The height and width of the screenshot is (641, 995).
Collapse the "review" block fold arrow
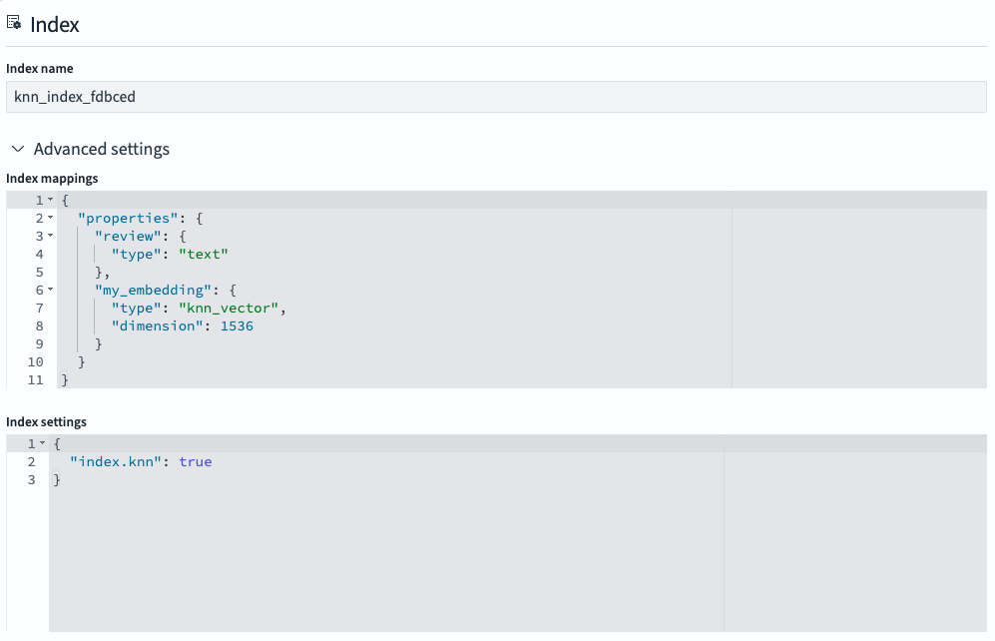(50, 237)
